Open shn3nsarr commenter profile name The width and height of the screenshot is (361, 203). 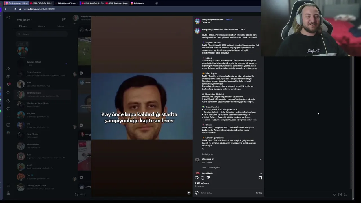(x=206, y=159)
